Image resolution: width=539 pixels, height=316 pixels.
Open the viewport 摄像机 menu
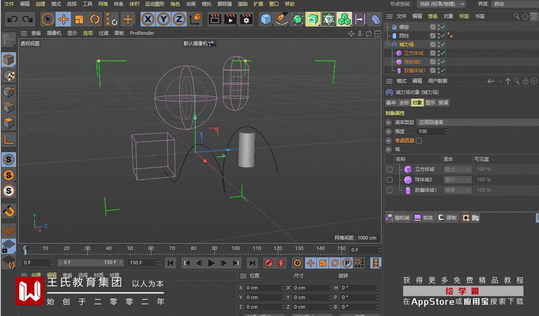tap(54, 33)
